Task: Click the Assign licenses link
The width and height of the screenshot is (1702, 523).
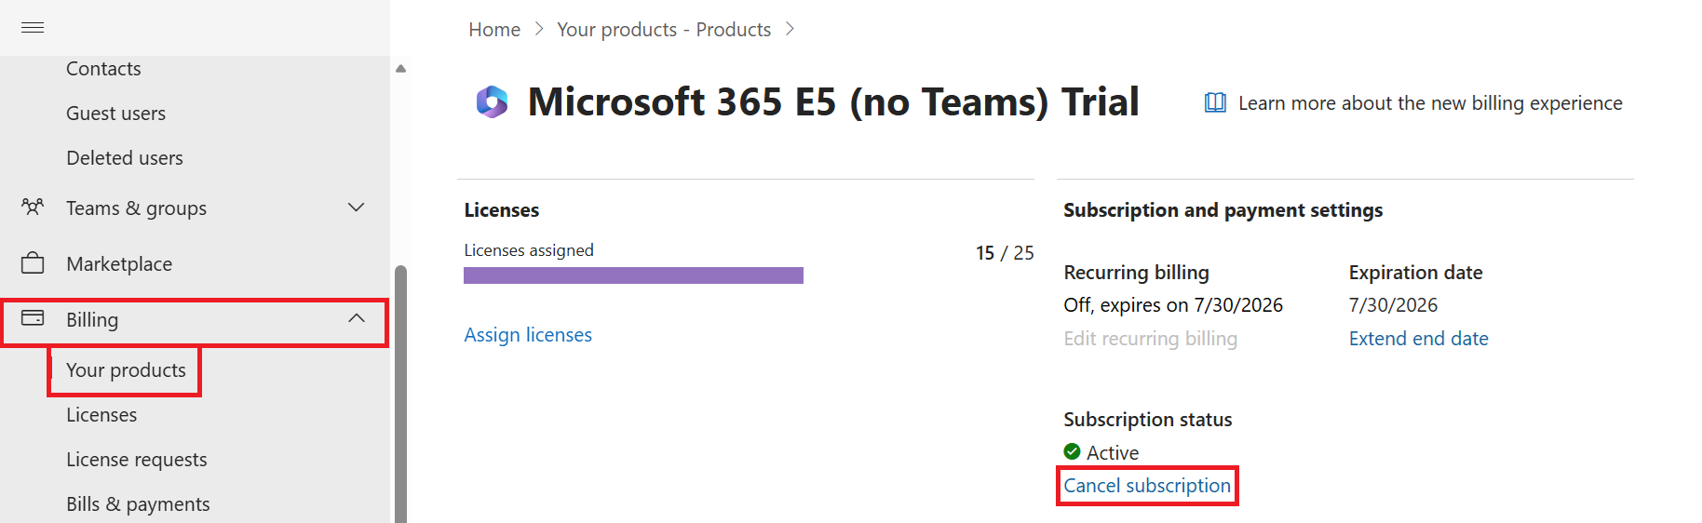Action: pyautogui.click(x=528, y=335)
